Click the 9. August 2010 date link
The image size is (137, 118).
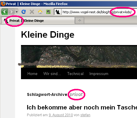pyautogui.click(x=61, y=115)
